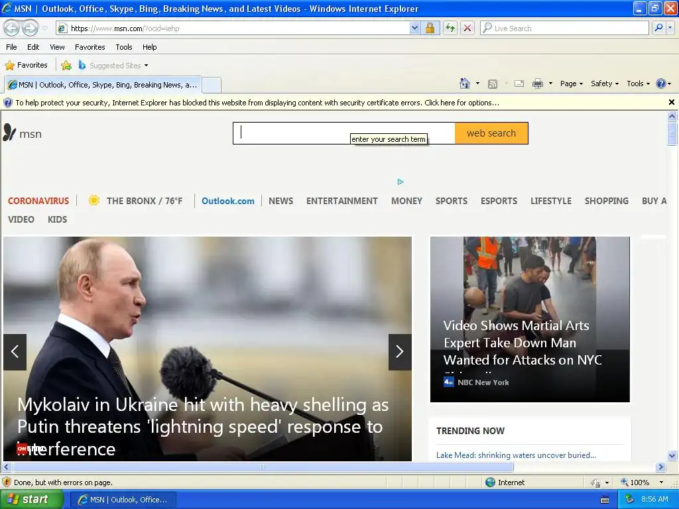Click the vertical scrollbar down arrow
The height and width of the screenshot is (509, 679).
click(672, 455)
